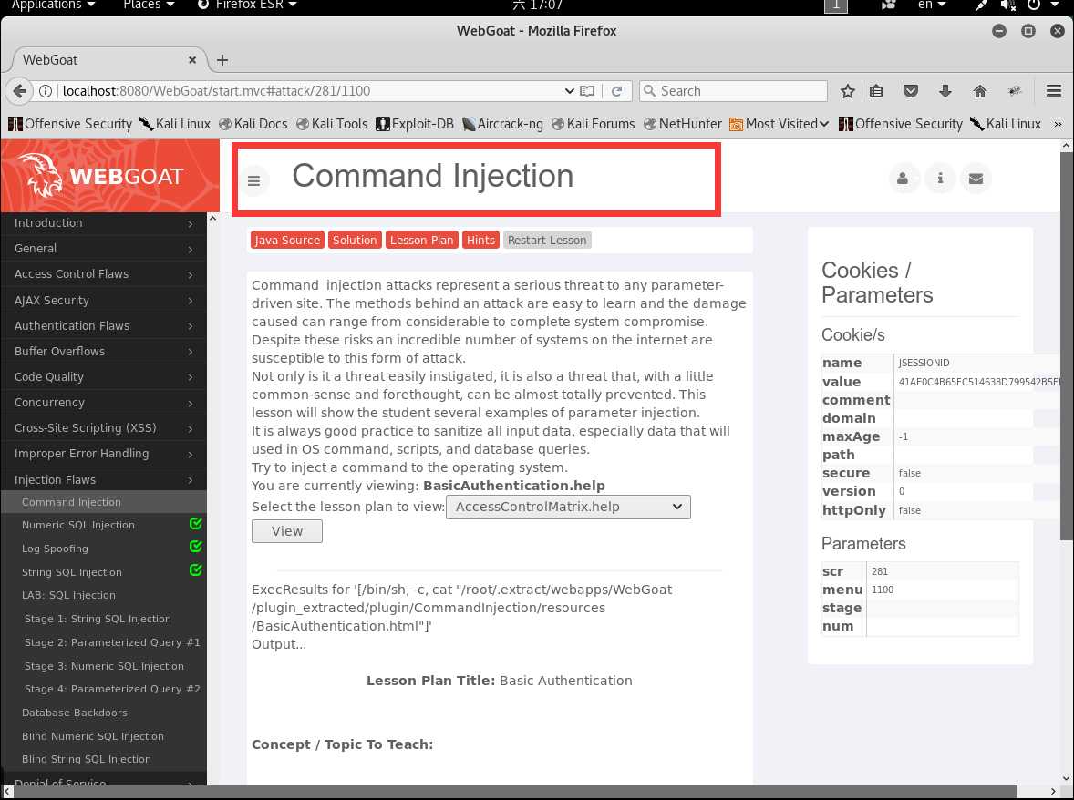Image resolution: width=1074 pixels, height=800 pixels.
Task: Click the Java Source button
Action: click(287, 241)
